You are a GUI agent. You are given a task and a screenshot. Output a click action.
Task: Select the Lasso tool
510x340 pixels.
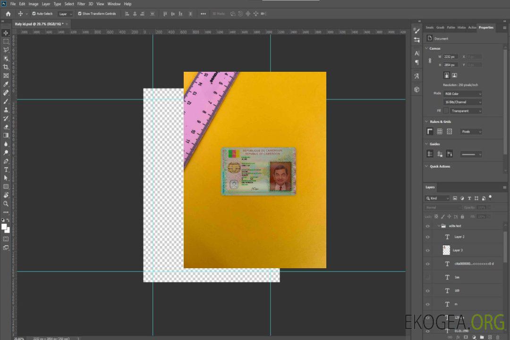click(6, 50)
